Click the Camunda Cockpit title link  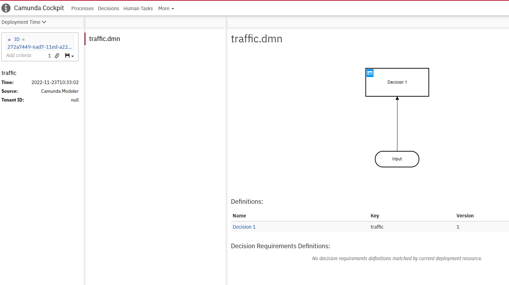pyautogui.click(x=39, y=8)
